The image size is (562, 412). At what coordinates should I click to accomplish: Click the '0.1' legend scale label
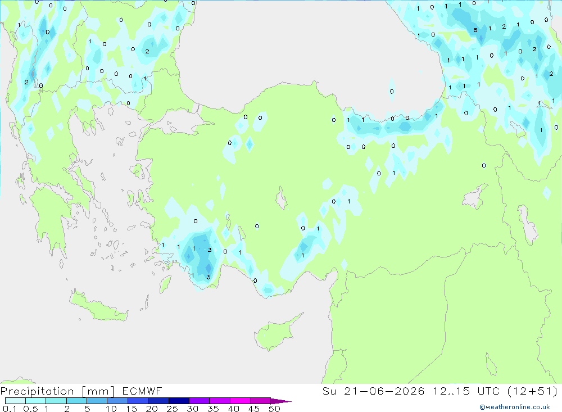[x=10, y=409]
